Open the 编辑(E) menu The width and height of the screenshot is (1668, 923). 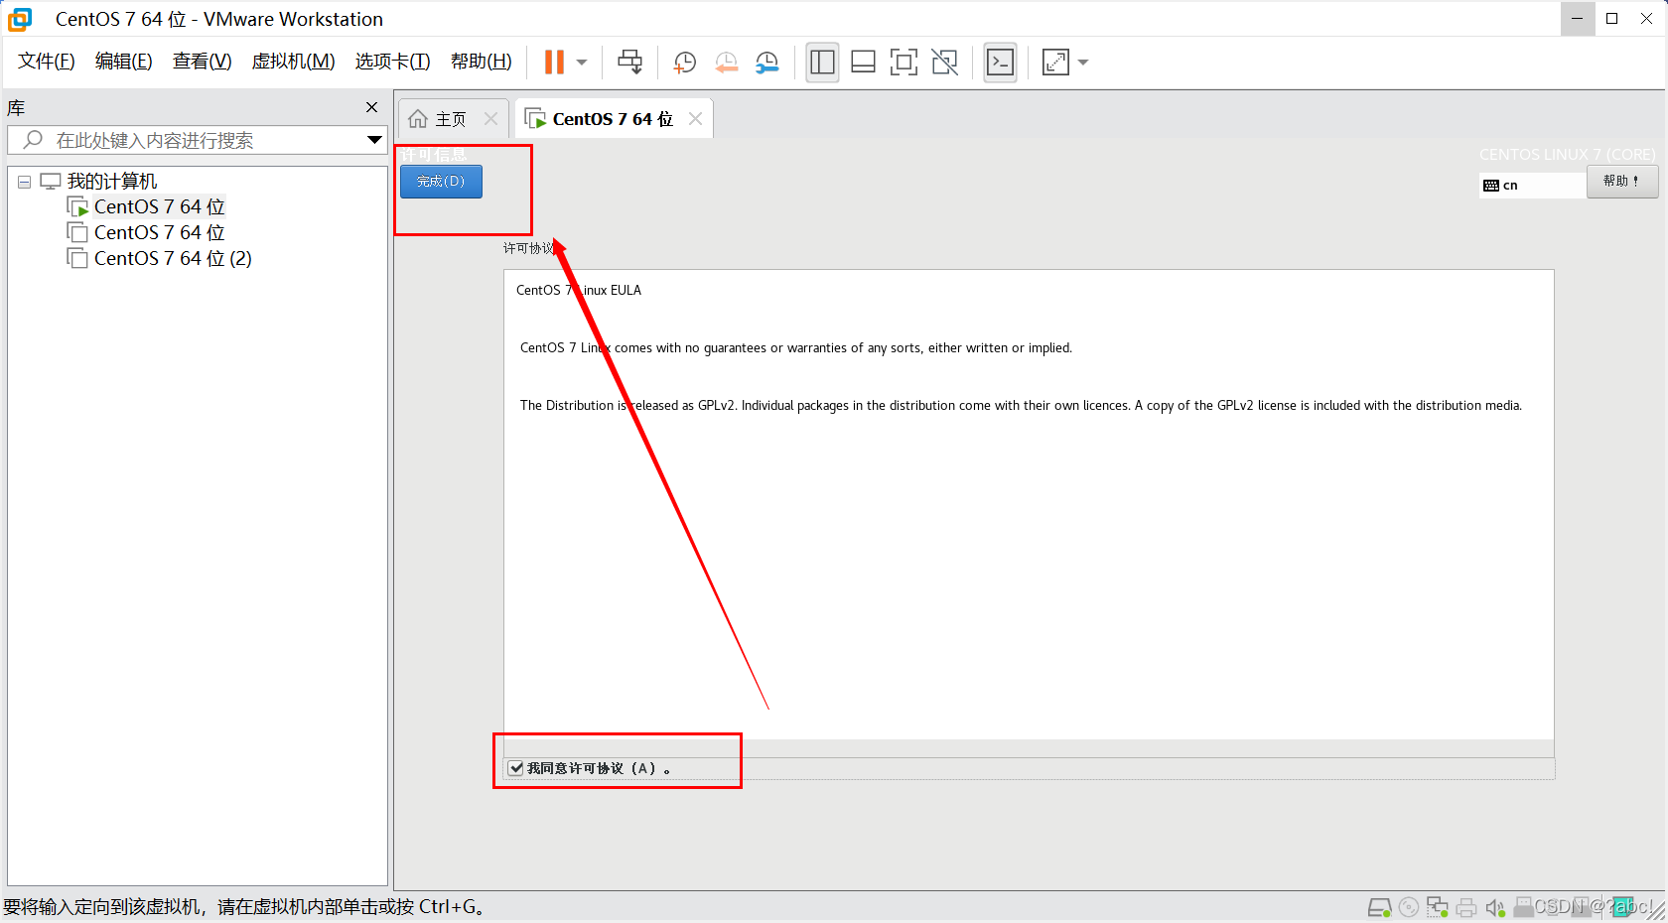(124, 62)
